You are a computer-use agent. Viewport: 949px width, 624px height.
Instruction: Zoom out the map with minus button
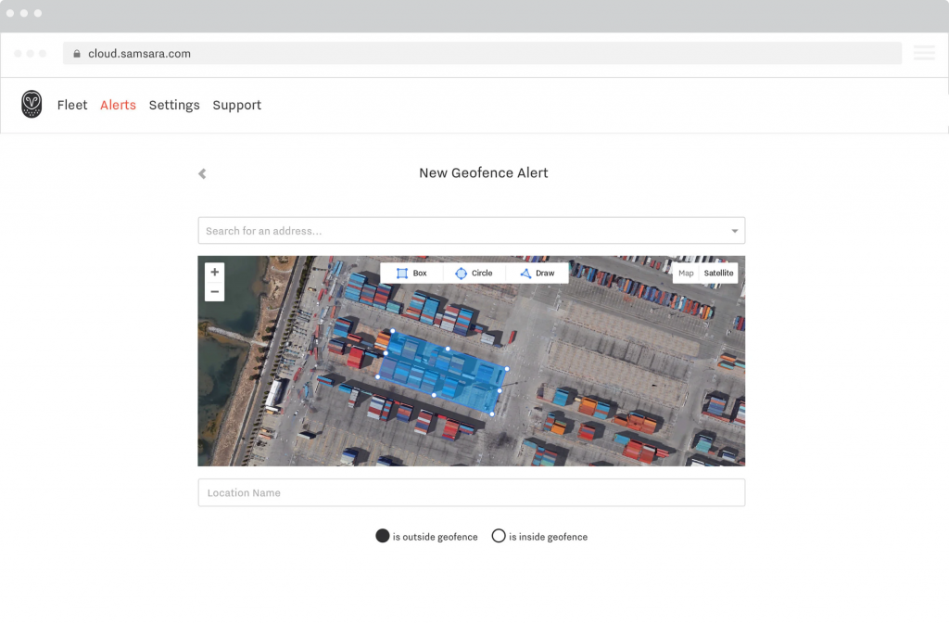pyautogui.click(x=215, y=292)
